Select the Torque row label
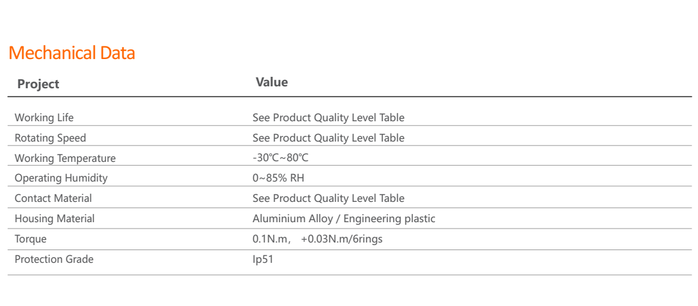Screen dimensions: 698x306 tap(30, 239)
